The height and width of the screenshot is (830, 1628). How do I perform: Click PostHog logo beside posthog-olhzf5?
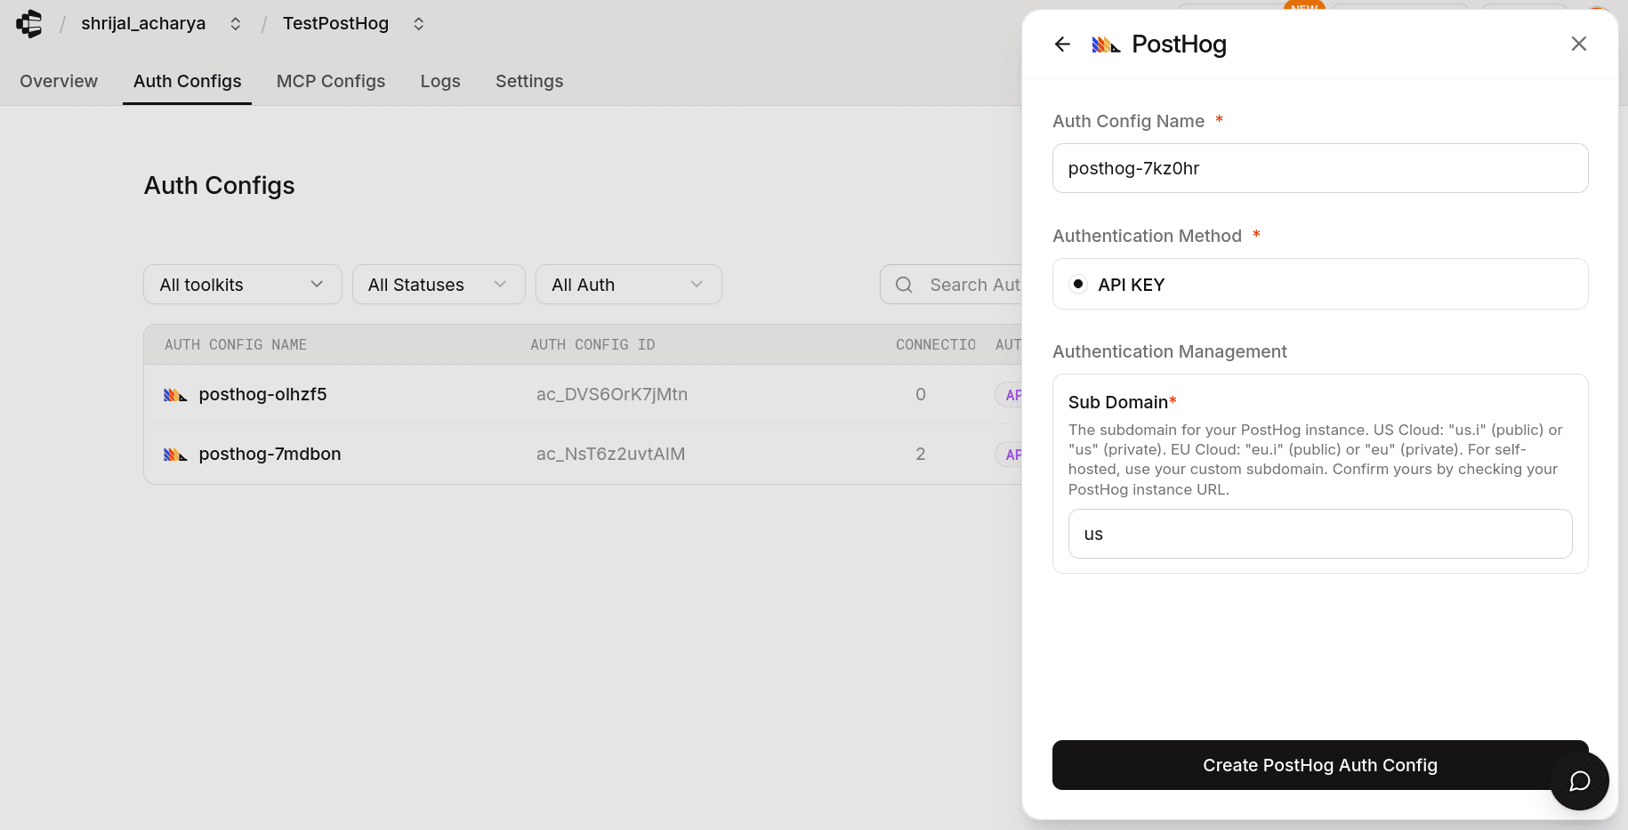point(175,395)
